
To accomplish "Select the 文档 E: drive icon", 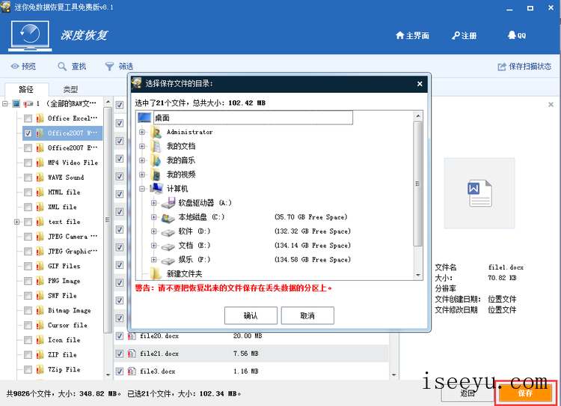I will coord(168,246).
